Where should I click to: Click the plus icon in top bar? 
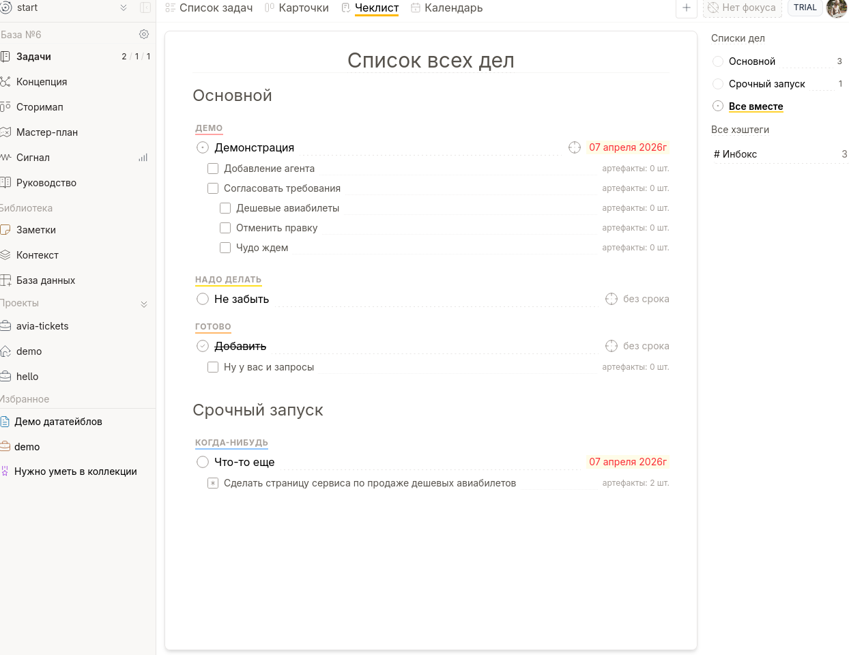(686, 8)
